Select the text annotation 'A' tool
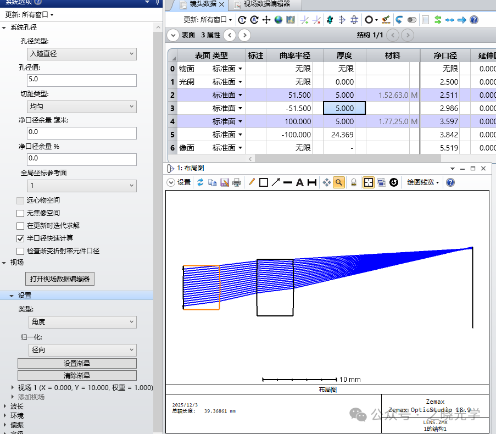 point(300,182)
